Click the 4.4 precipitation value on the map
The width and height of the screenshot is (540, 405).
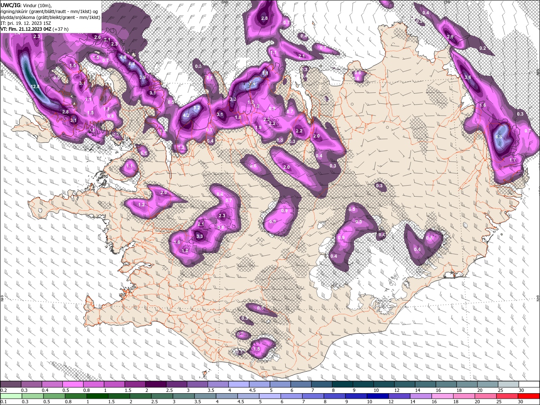point(131,64)
